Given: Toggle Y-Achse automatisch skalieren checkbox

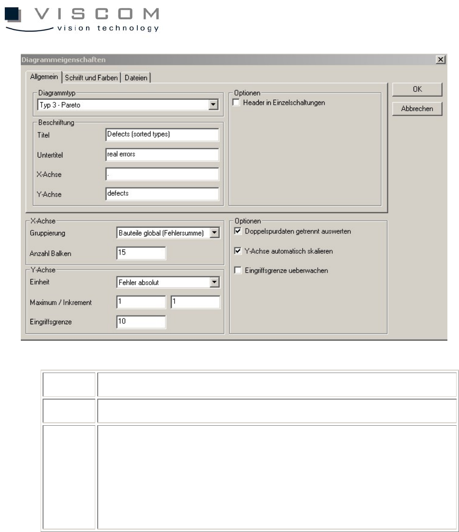Looking at the screenshot, I should (238, 251).
